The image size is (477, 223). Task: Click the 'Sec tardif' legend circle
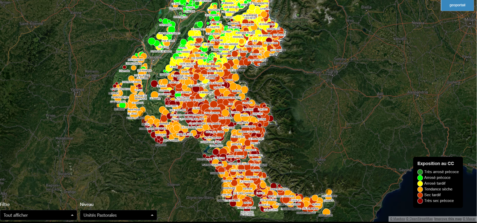(x=420, y=195)
